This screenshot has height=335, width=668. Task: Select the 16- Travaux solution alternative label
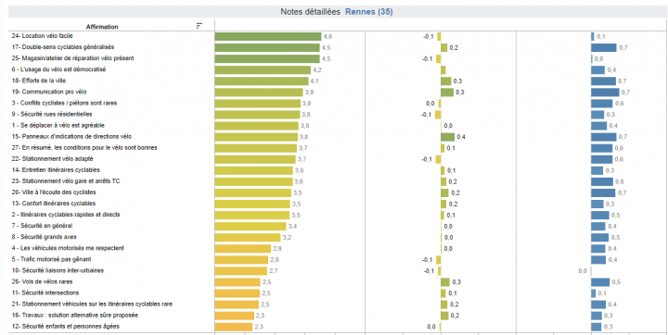coord(75,316)
